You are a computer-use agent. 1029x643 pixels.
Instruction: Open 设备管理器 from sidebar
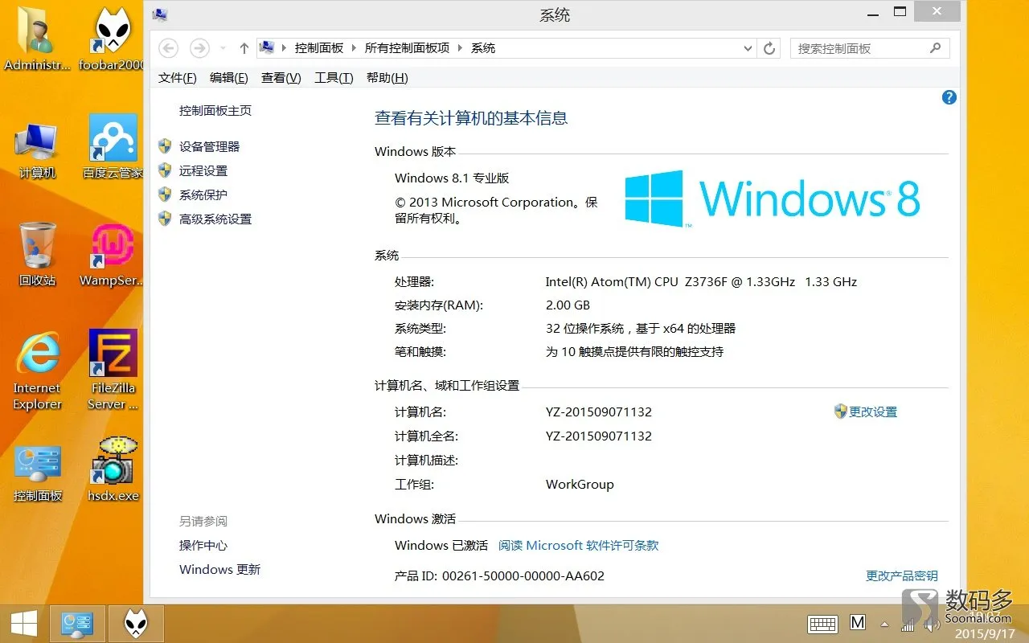tap(210, 147)
